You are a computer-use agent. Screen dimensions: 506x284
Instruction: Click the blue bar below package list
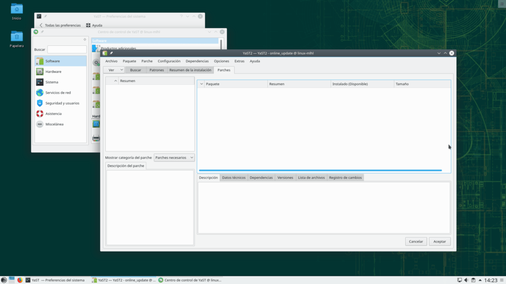[x=320, y=170]
